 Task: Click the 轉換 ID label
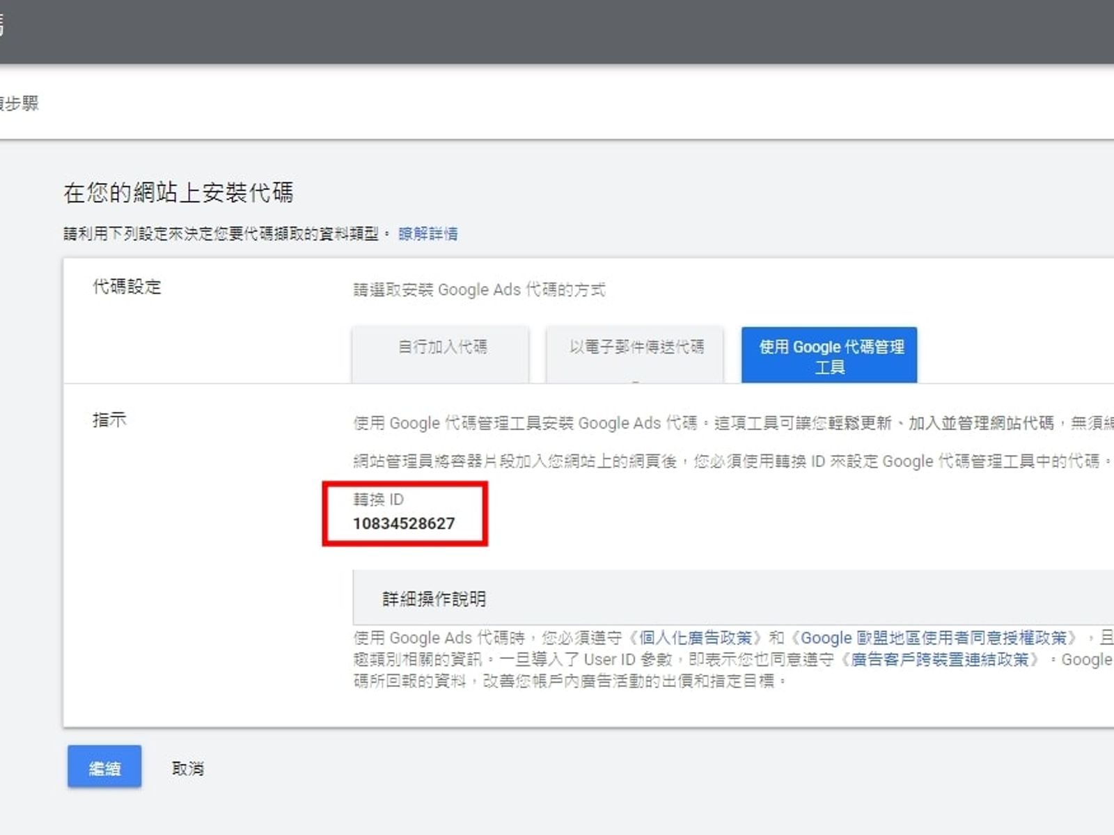pyautogui.click(x=378, y=500)
